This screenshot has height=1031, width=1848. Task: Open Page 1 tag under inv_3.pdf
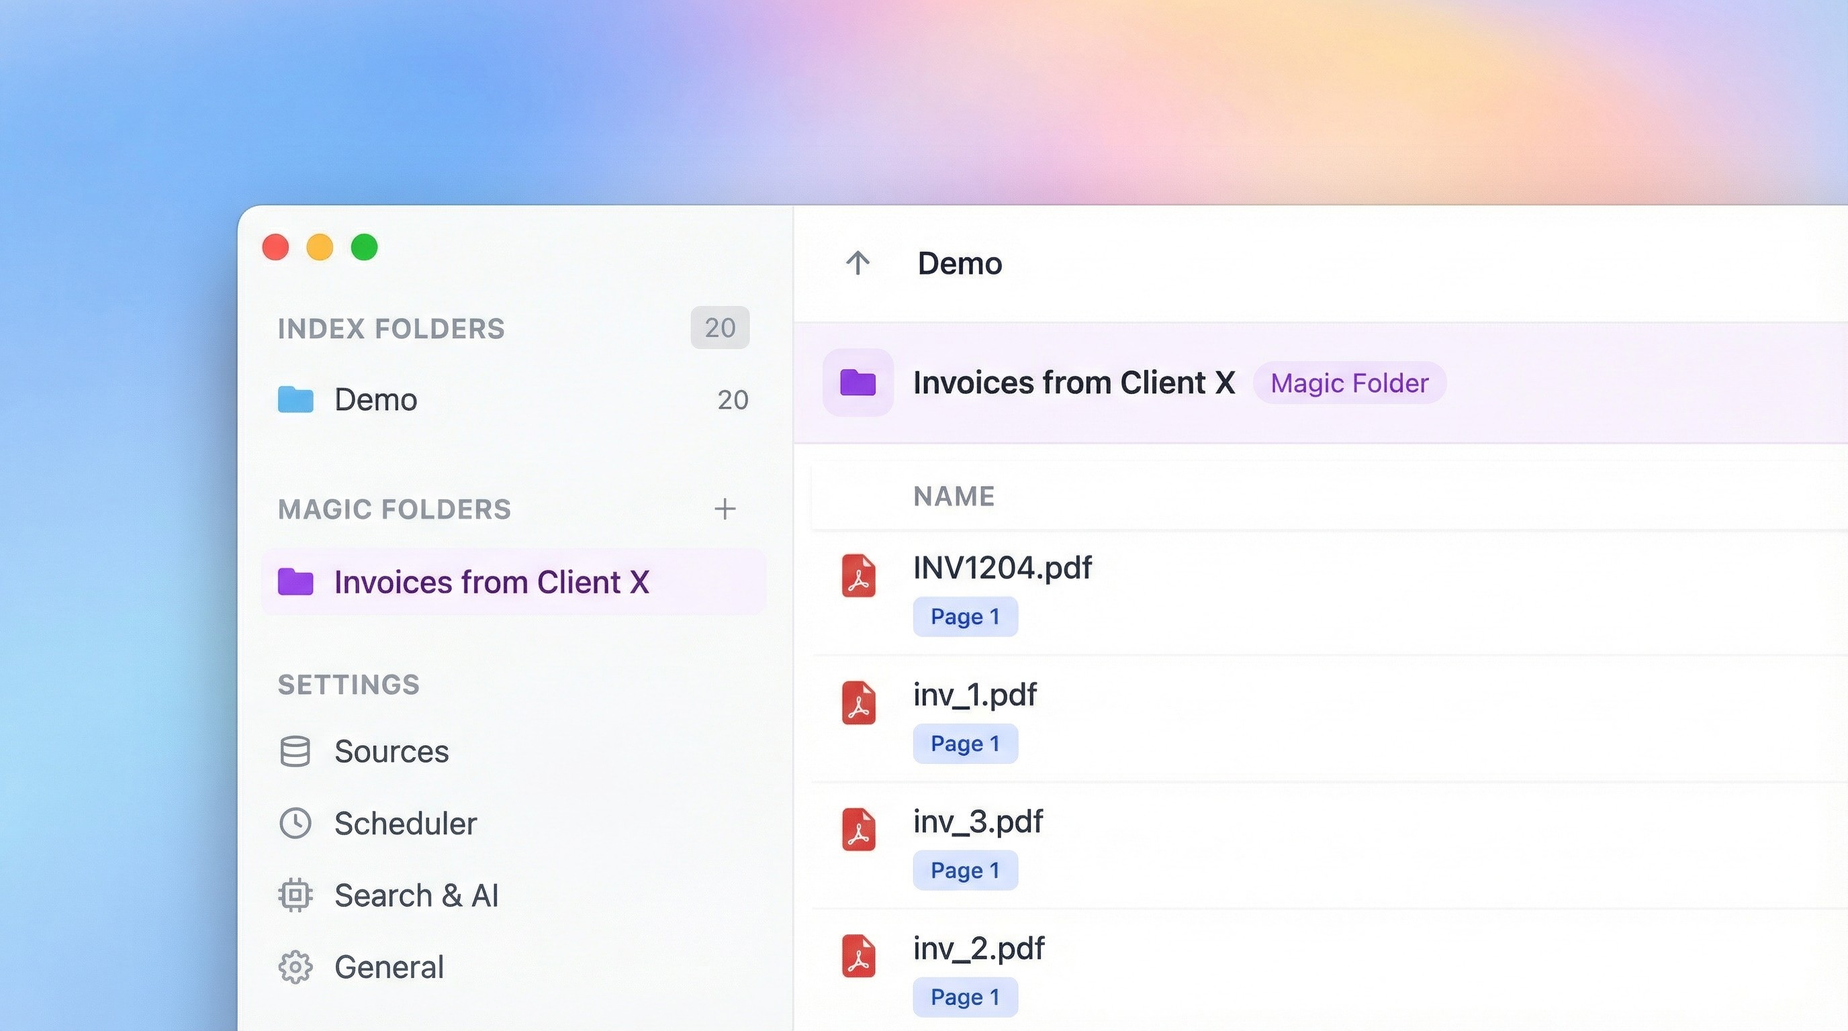tap(965, 871)
